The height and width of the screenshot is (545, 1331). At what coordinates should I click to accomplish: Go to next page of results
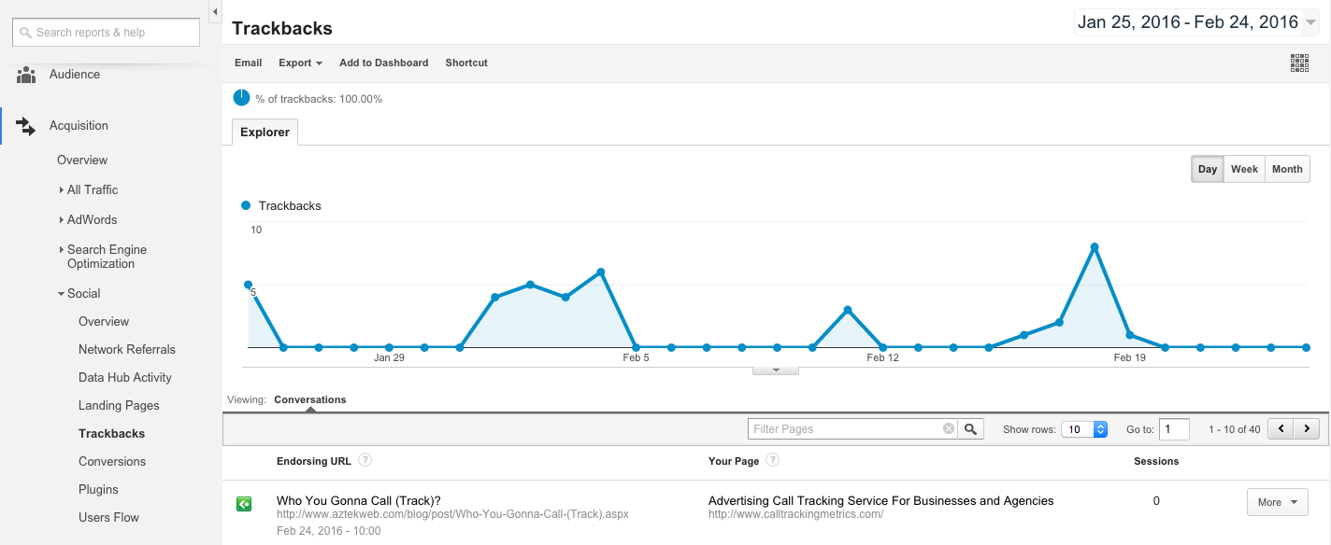pyautogui.click(x=1307, y=429)
